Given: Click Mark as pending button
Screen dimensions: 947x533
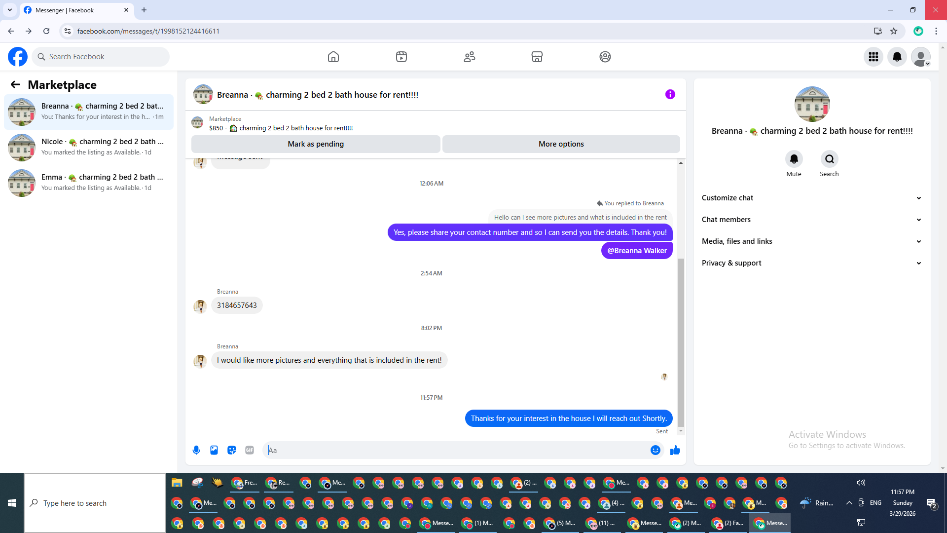Looking at the screenshot, I should click(x=316, y=144).
